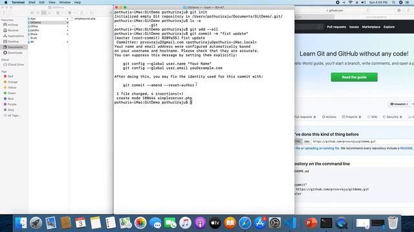This screenshot has height=232, width=414.
Task: Open Apple TV icon in Dock
Action: (x=215, y=223)
